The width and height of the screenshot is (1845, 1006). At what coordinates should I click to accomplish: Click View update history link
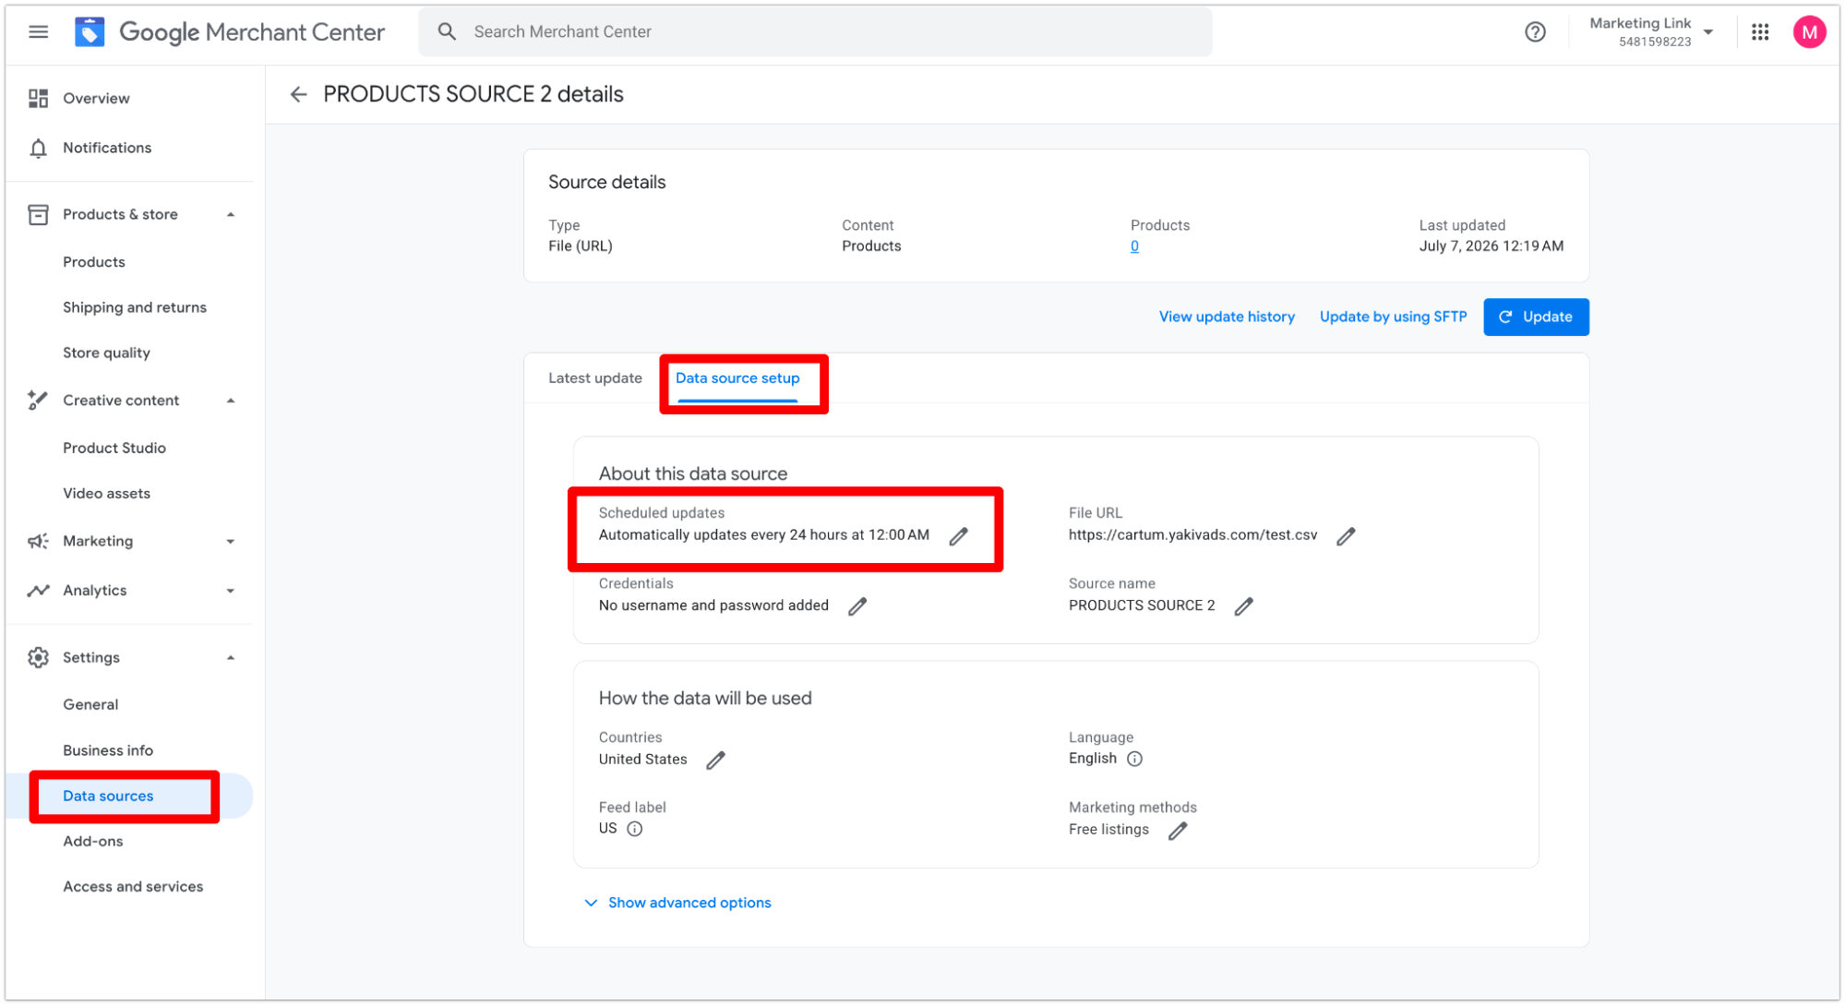tap(1227, 317)
